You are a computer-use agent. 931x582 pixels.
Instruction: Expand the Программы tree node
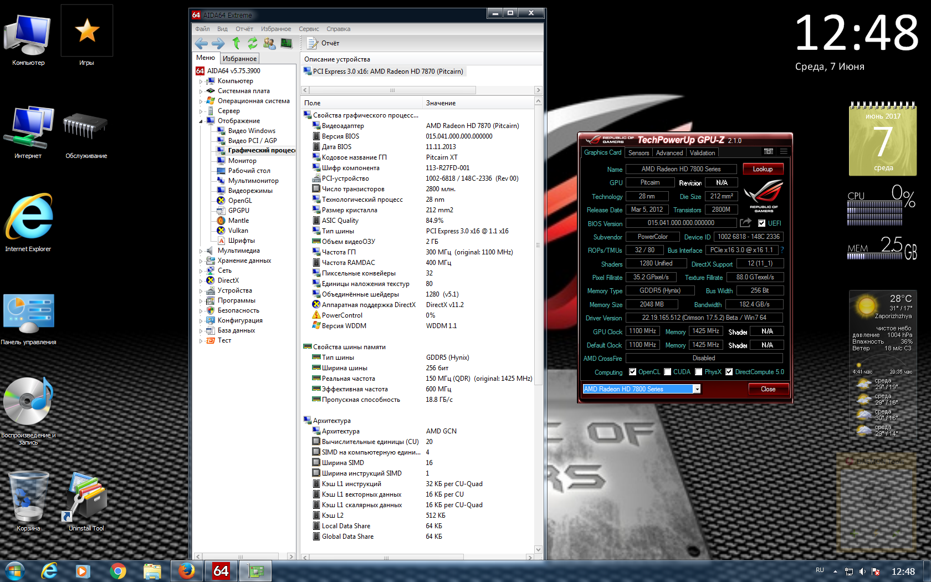(201, 301)
